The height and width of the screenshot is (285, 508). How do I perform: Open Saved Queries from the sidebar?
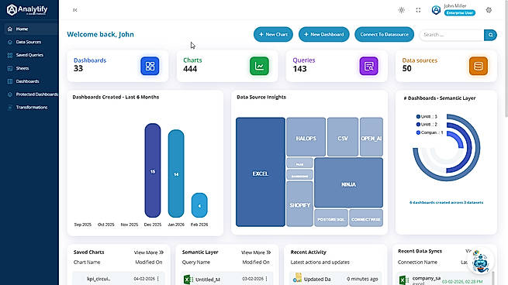click(29, 55)
